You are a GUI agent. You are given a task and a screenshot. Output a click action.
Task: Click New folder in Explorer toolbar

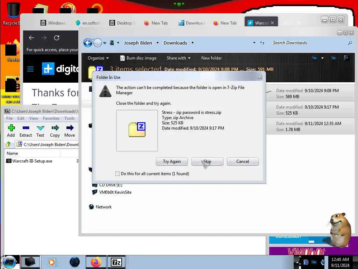pos(212,58)
